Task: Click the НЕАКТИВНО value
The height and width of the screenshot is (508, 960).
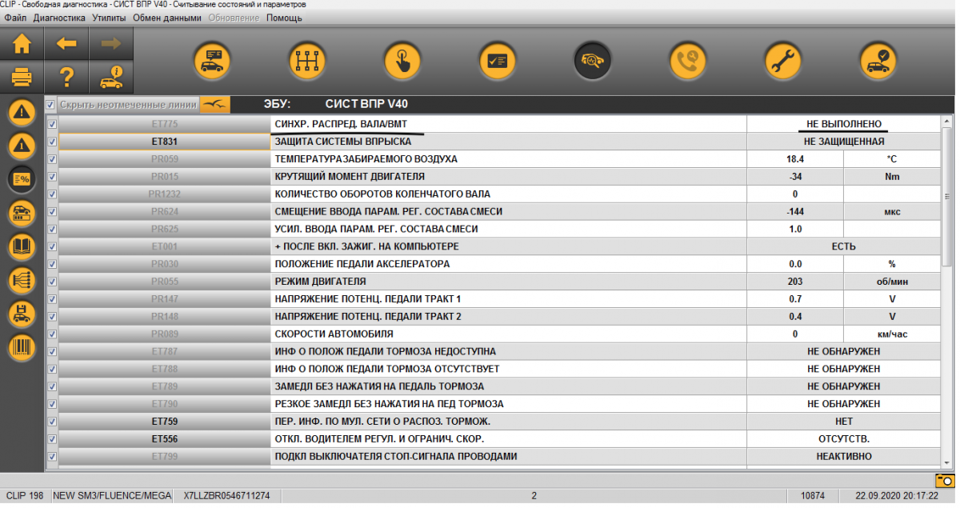Action: pyautogui.click(x=844, y=456)
